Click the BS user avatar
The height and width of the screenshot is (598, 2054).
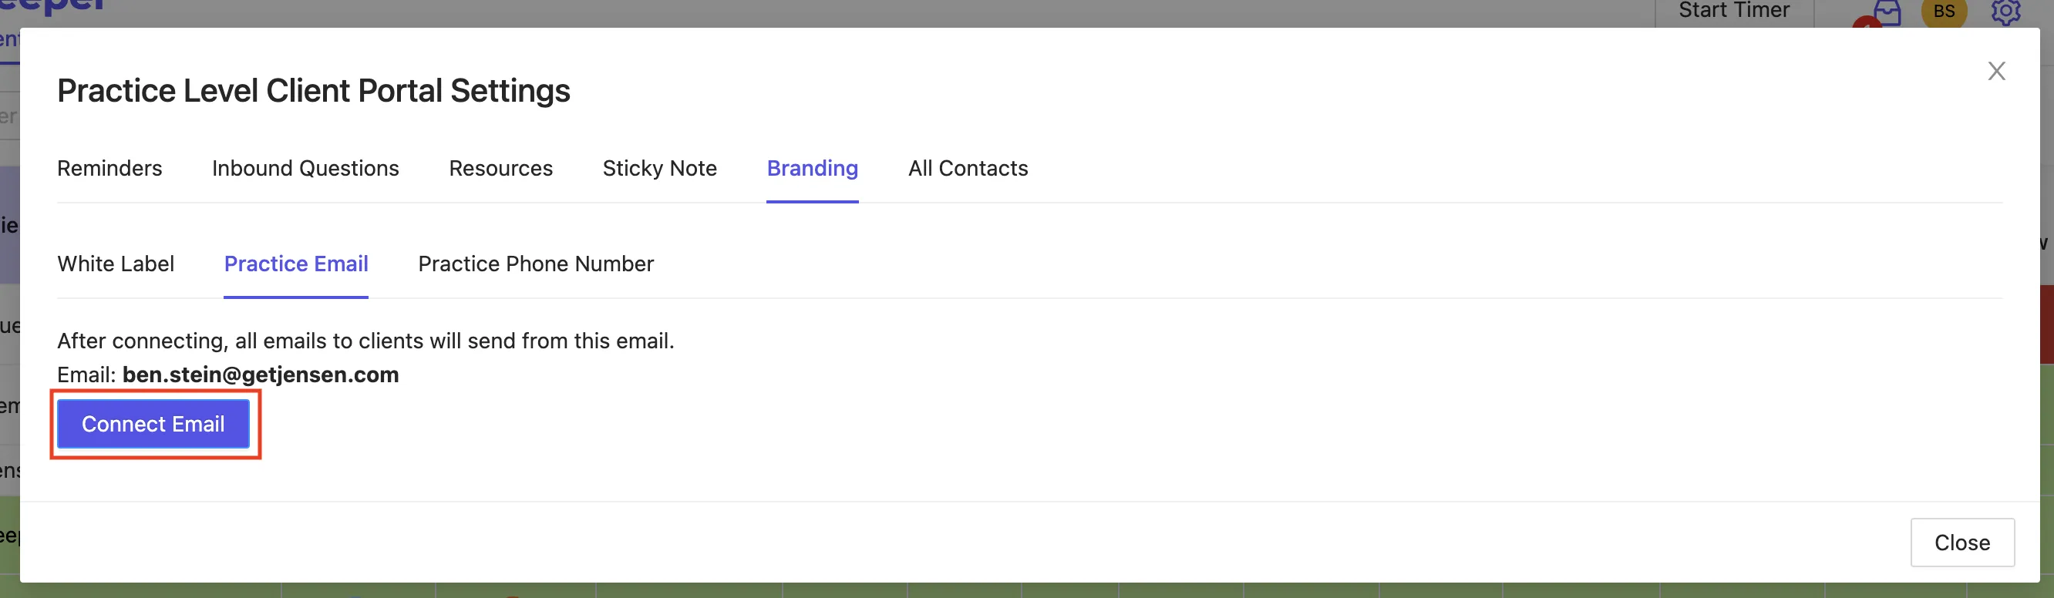[x=1944, y=11]
